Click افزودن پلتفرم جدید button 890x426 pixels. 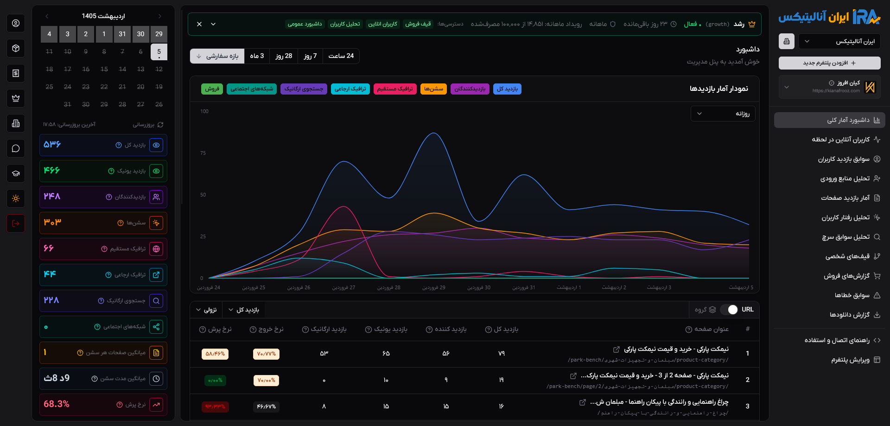(830, 63)
